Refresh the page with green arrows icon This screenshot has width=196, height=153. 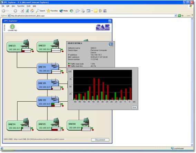(x=27, y=11)
